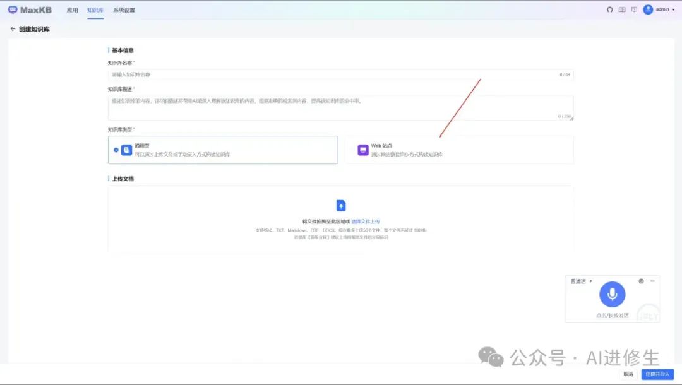Viewport: 682px width, 385px height.
Task: Go back using the arrow beside 创建知识库
Action: pyautogui.click(x=13, y=28)
